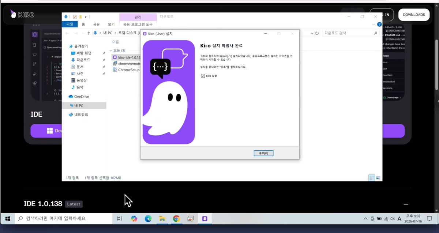Open 동영상 in the navigation pane
The width and height of the screenshot is (439, 233).
(x=79, y=80)
